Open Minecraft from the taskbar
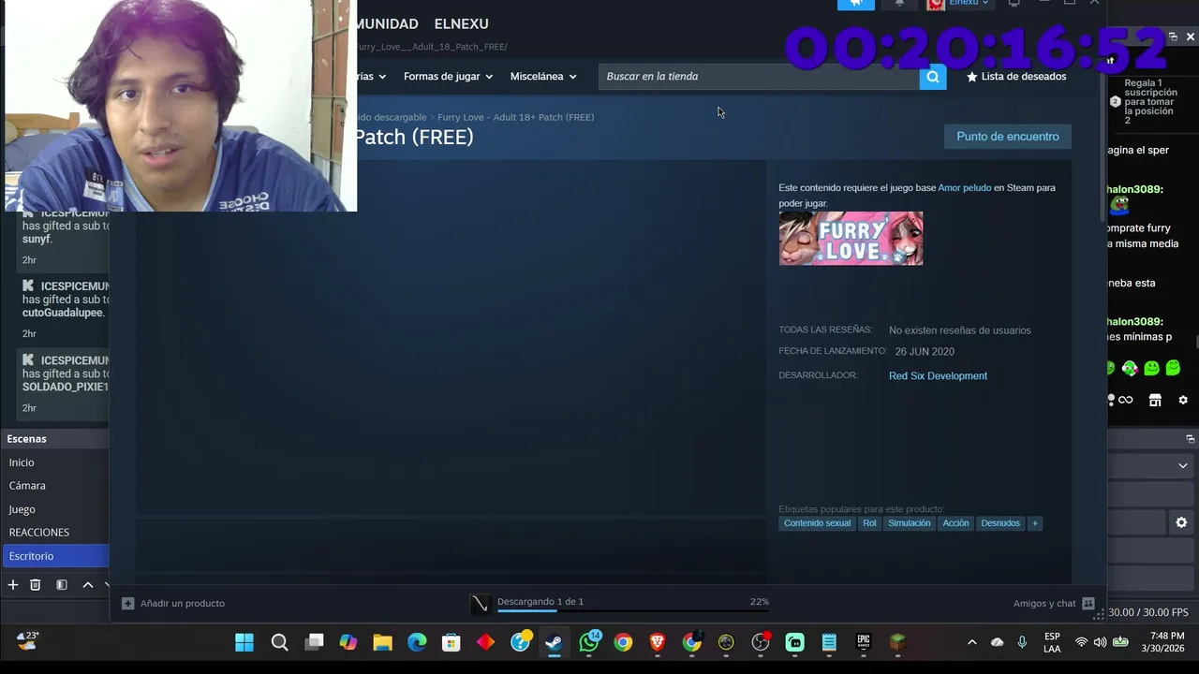This screenshot has width=1199, height=674. click(x=897, y=642)
